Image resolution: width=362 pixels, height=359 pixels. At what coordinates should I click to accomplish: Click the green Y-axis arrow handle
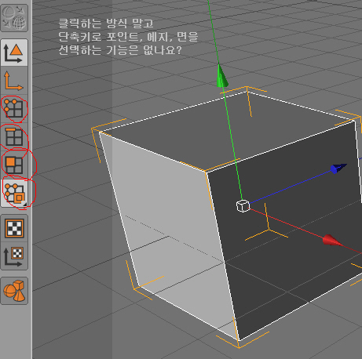(222, 76)
